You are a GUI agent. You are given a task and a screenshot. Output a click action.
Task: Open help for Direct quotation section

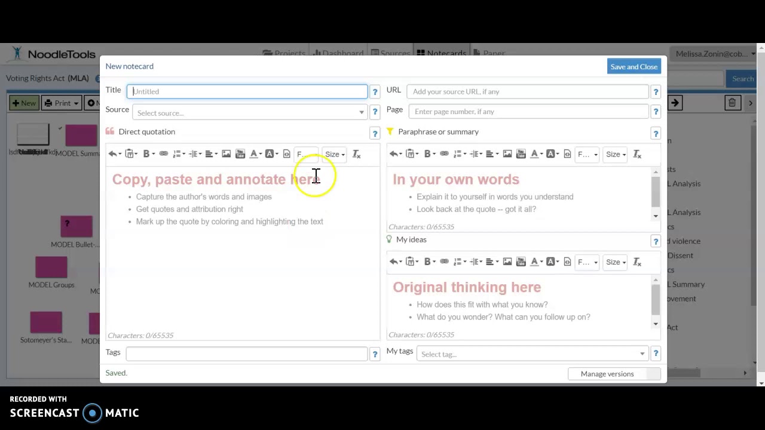(x=375, y=133)
